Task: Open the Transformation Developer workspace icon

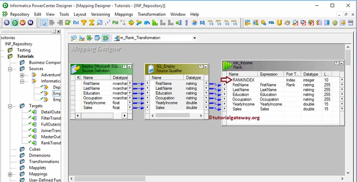Action: click(x=89, y=38)
